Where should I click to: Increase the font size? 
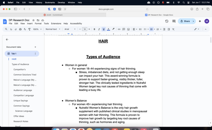point(89,29)
